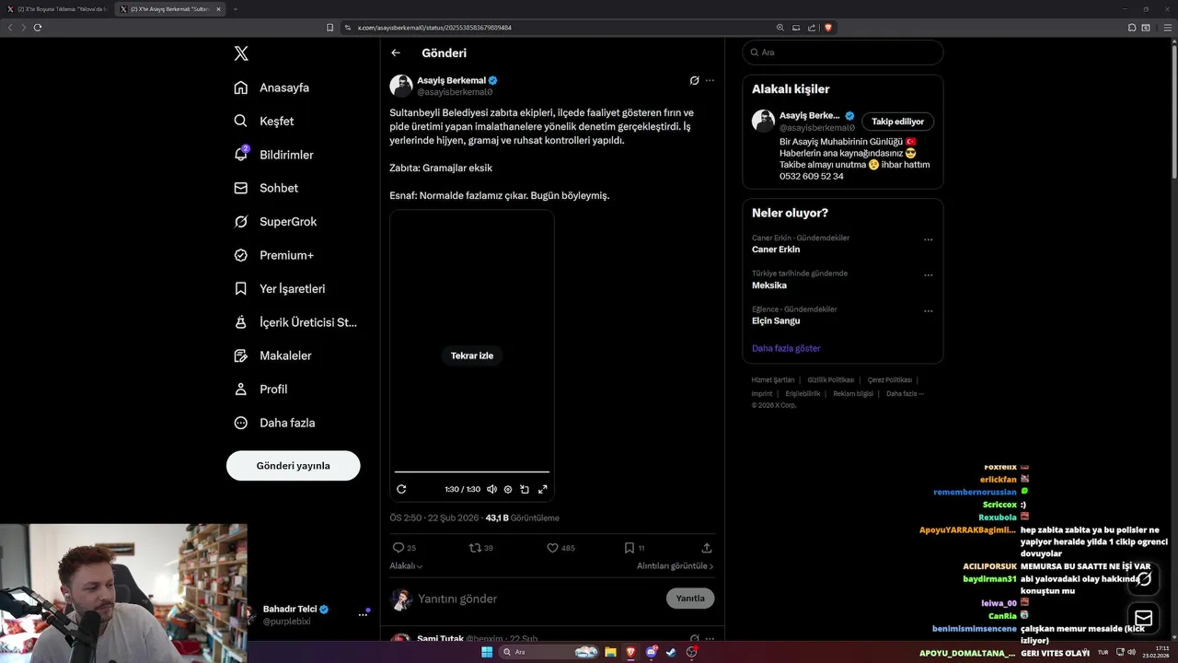Click the @asayisberkemal0 handle on the post
The height and width of the screenshot is (663, 1178).
455,92
